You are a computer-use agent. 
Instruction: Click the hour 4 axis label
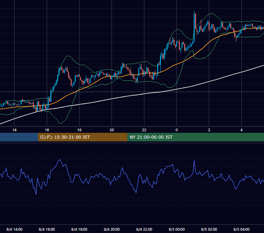click(241, 130)
